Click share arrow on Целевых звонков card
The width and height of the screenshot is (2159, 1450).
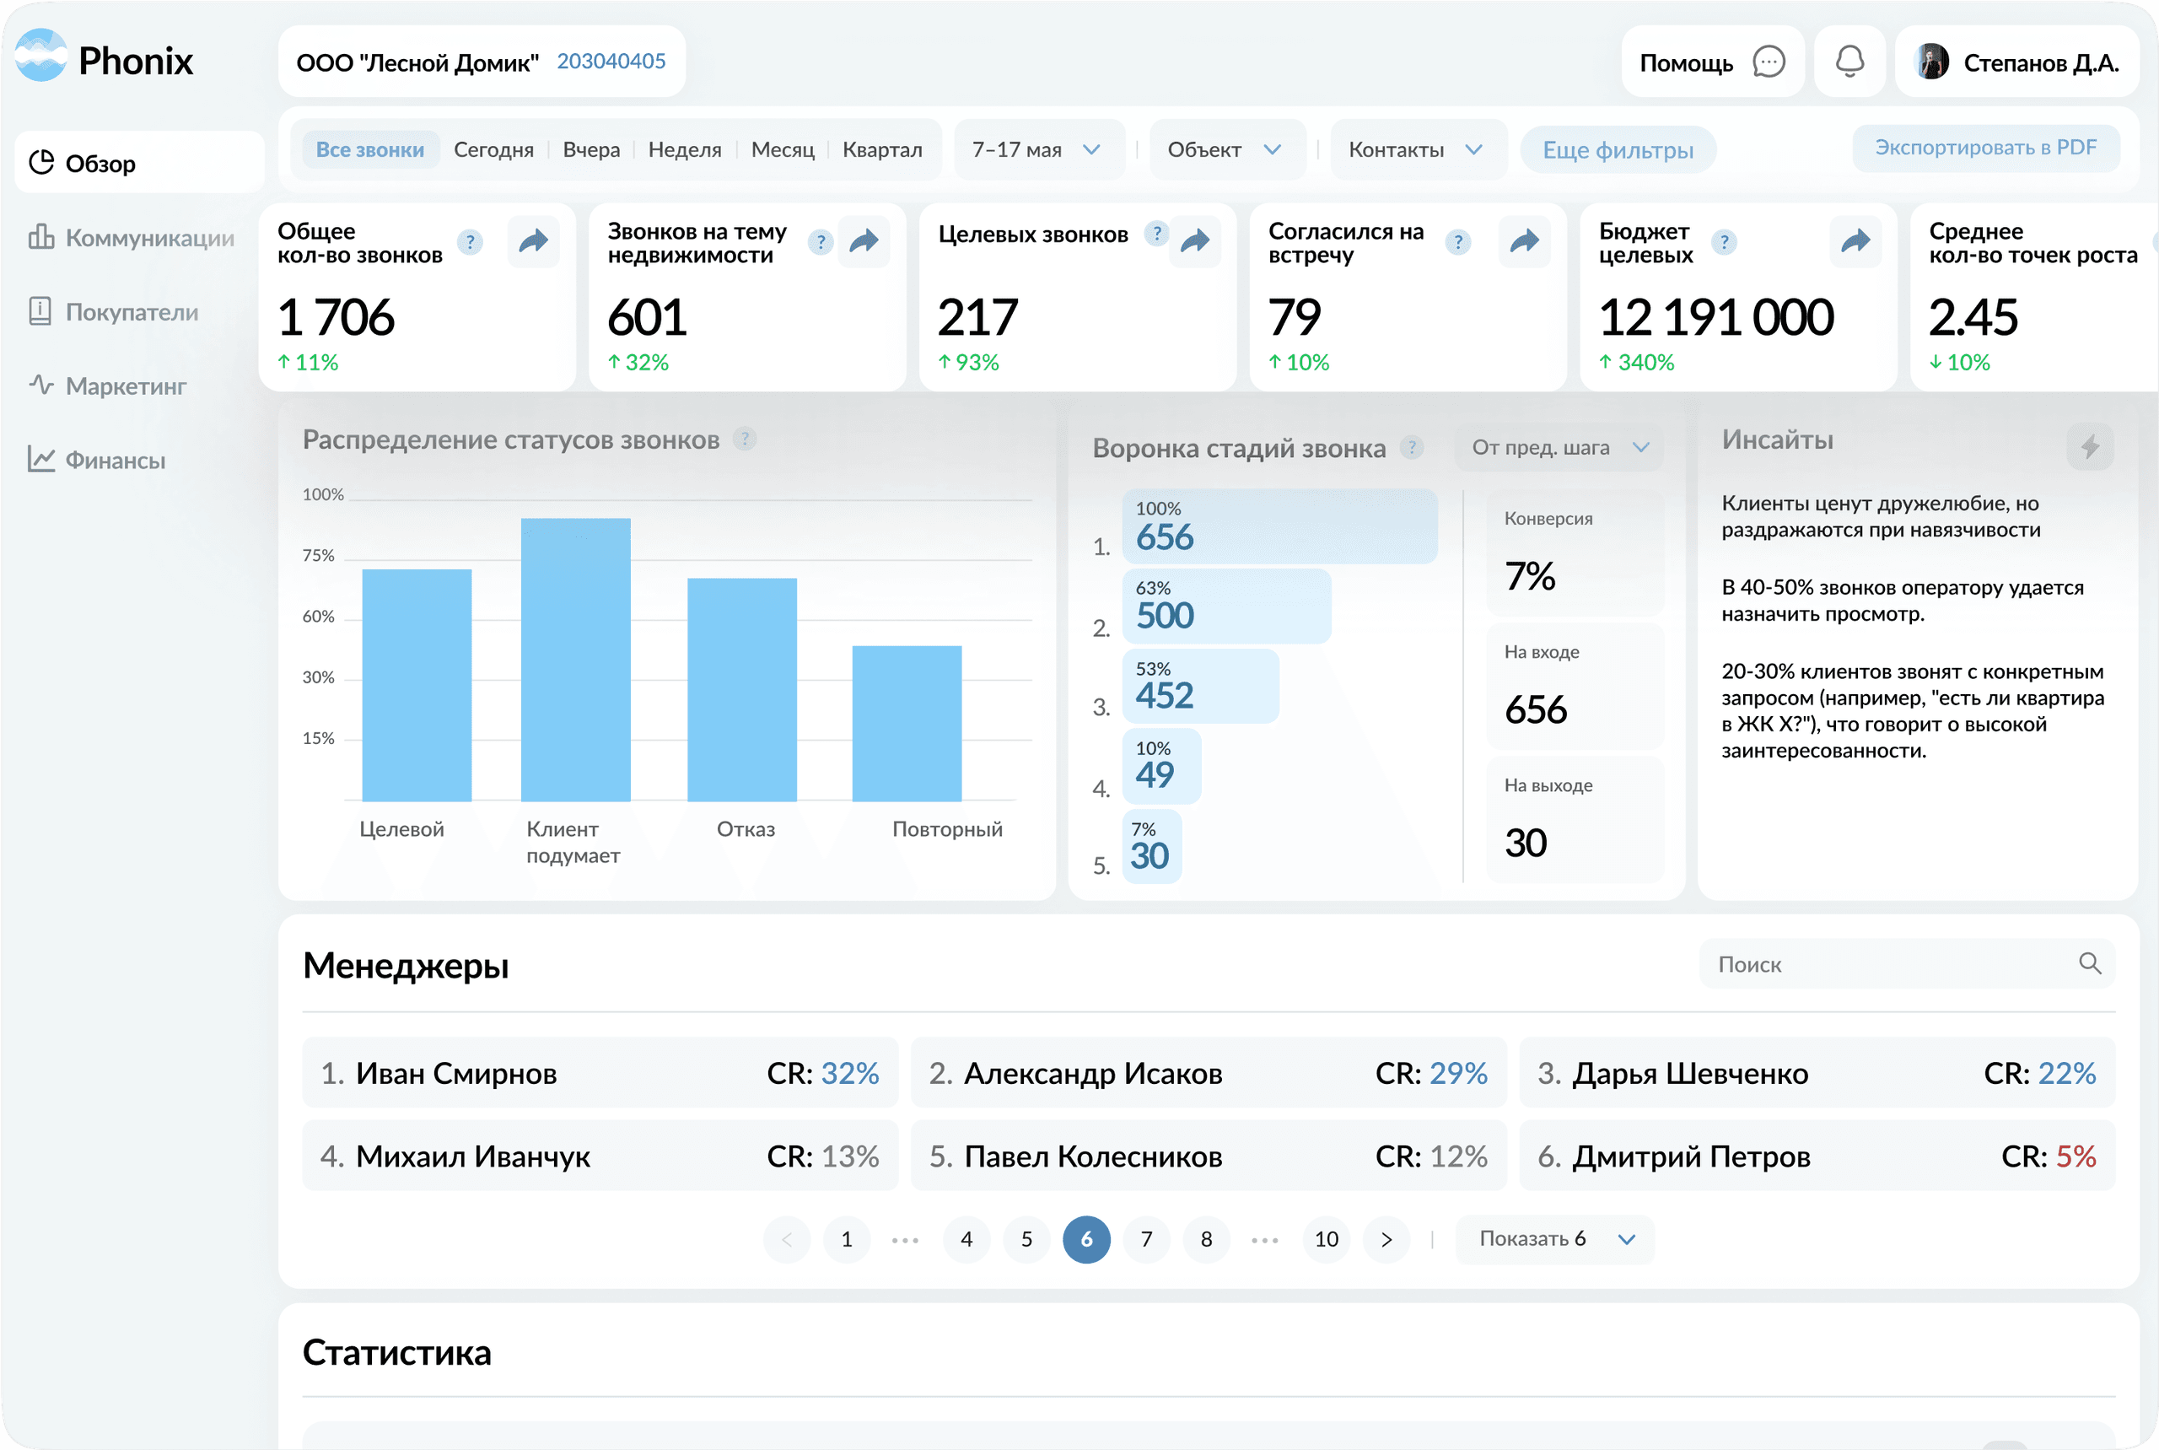1194,241
